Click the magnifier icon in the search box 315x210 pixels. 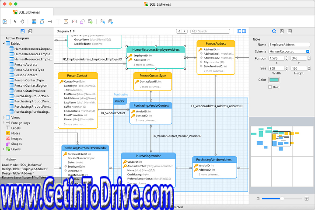pos(194,31)
